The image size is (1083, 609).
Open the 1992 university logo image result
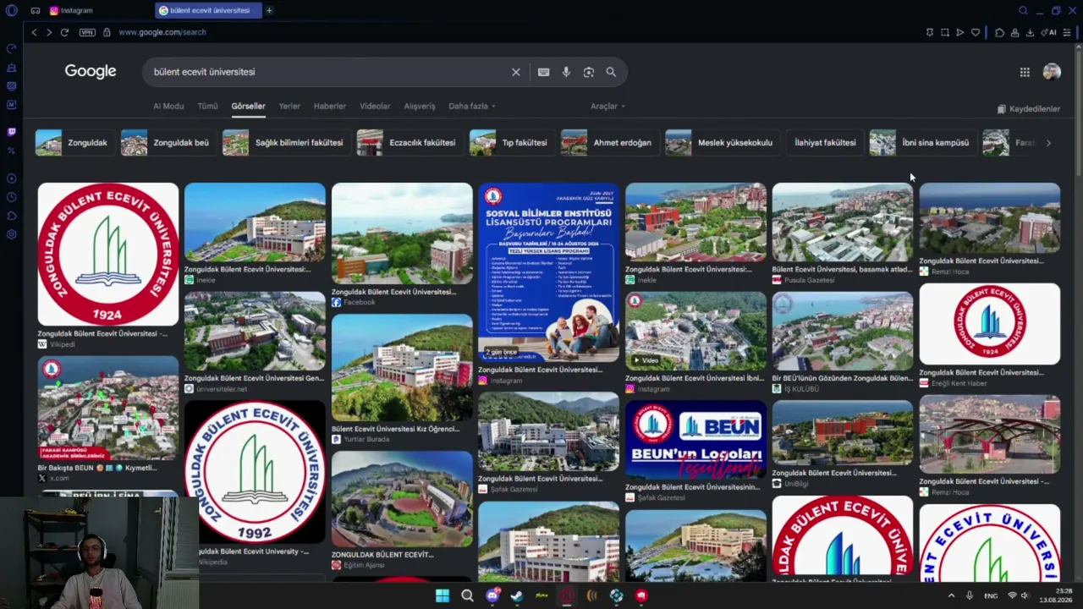[255, 472]
